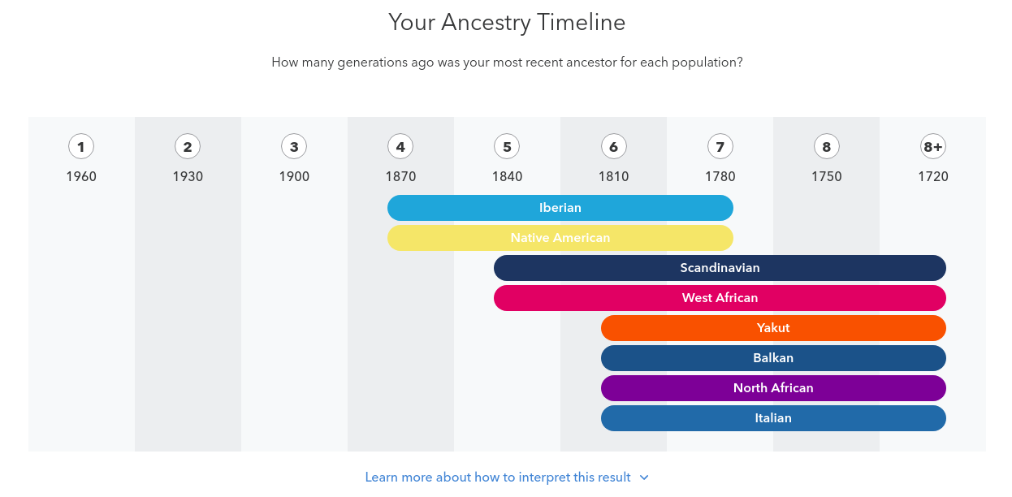Select the Balkan ancestry bar
Viewport: 1012px width, 497px height.
click(x=773, y=358)
